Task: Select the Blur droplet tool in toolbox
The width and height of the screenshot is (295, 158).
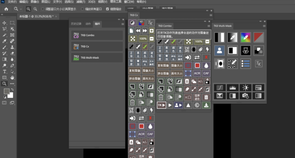Action: coord(12,59)
